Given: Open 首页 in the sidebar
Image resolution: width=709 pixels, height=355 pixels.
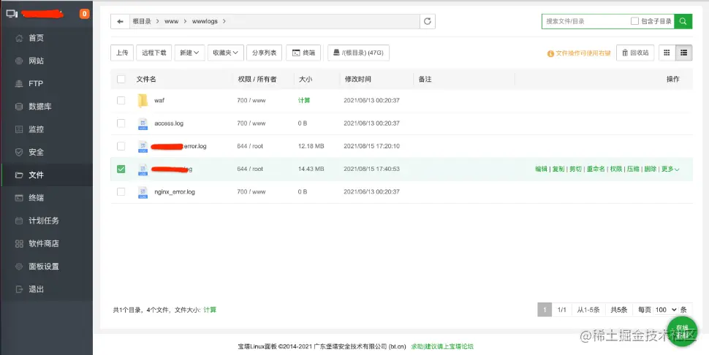Looking at the screenshot, I should 36,38.
